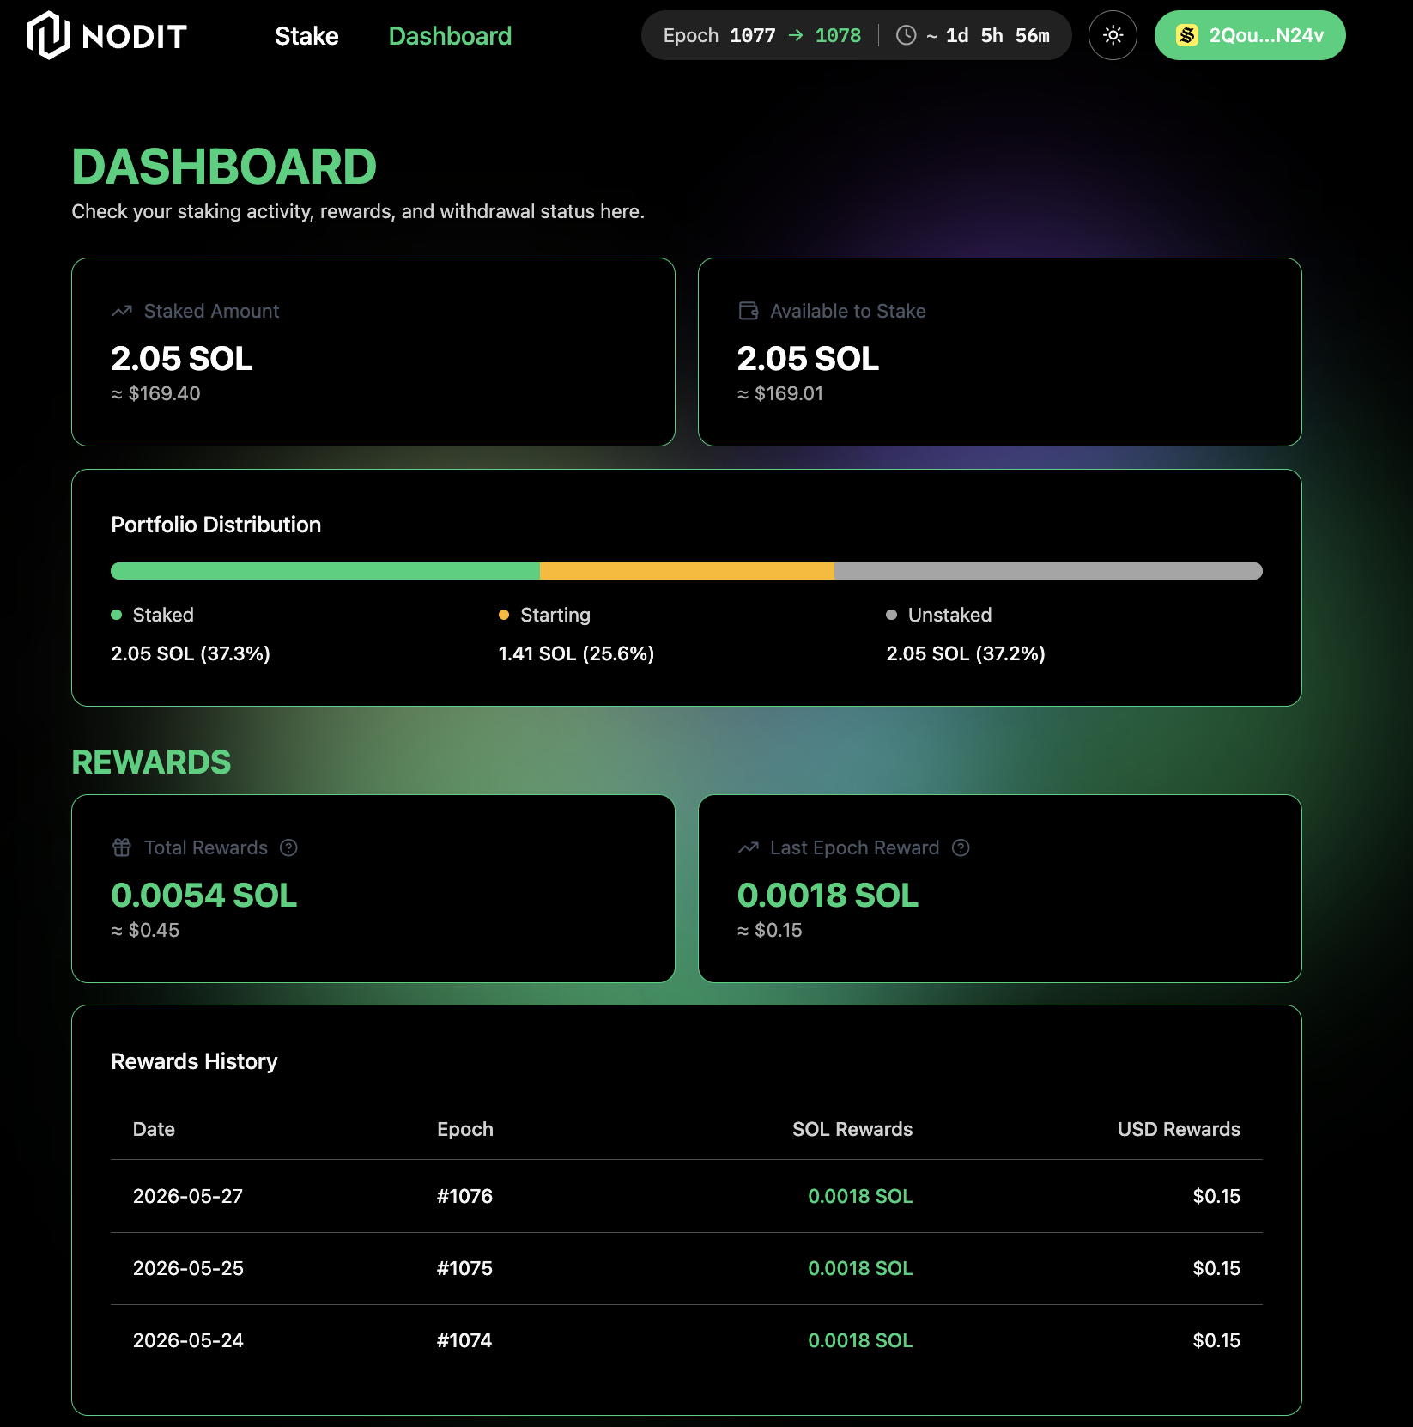The height and width of the screenshot is (1427, 1413).
Task: Click the Available to Stake label
Action: [848, 311]
